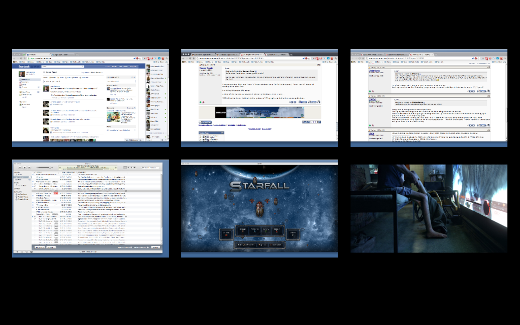This screenshot has width=520, height=325.
Task: Go back in the Facebook Chrome window
Action: pyautogui.click(x=14, y=58)
